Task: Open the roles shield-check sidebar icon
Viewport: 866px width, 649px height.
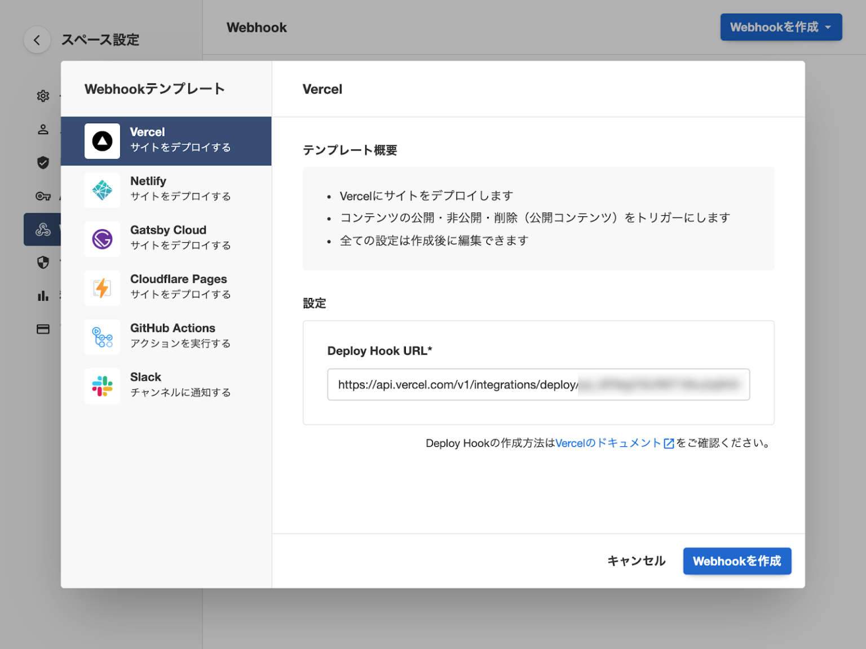Action: [x=43, y=162]
